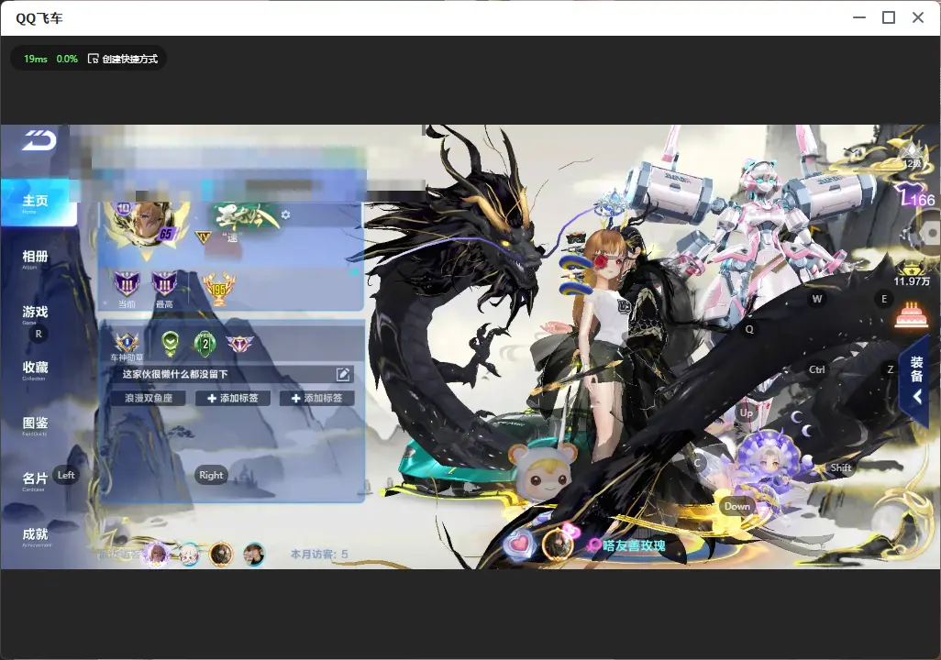Open the avatar beside 嗒友善玫瑰
Screen dimensions: 941x660
coord(559,544)
